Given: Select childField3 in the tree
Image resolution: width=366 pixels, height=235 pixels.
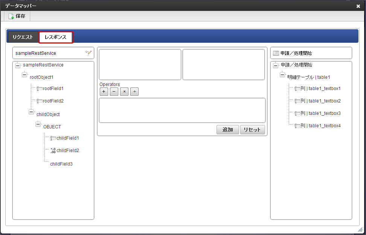Looking at the screenshot, I should 61,164.
